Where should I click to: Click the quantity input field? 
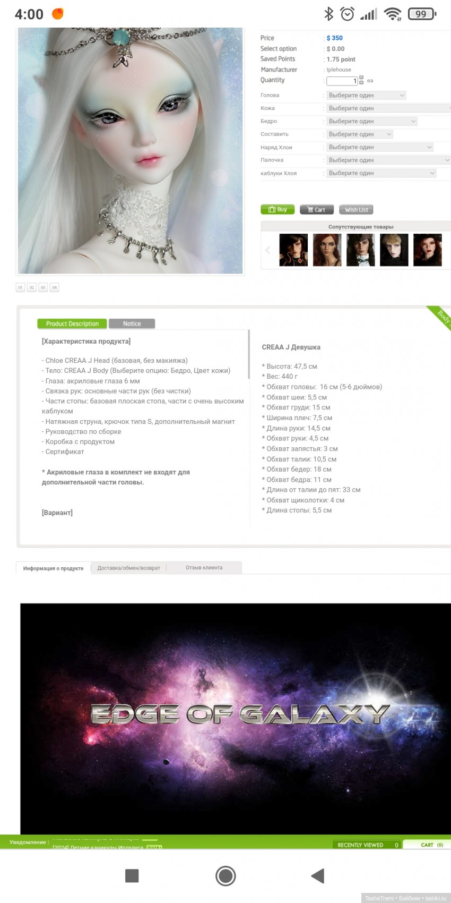click(342, 81)
